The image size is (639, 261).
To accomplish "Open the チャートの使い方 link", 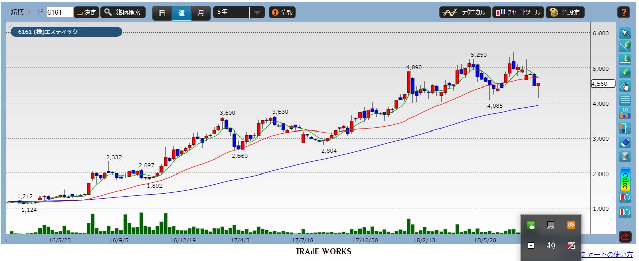I will point(607,254).
